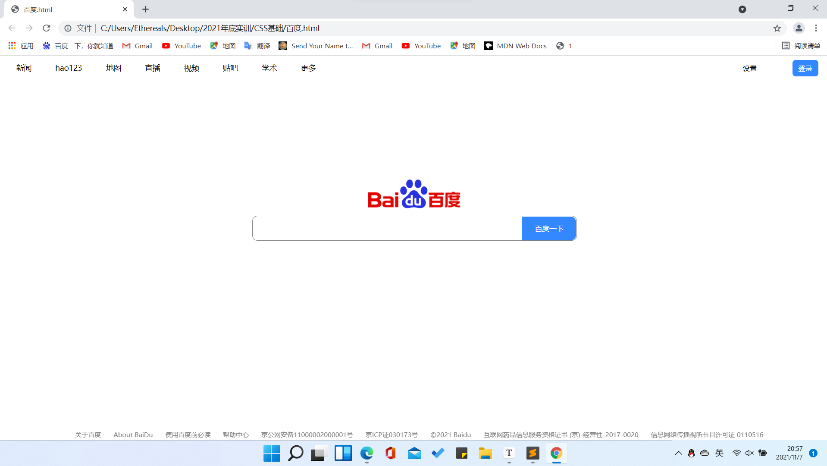Open Chrome three-dot menu
This screenshot has height=466, width=827.
(816, 28)
